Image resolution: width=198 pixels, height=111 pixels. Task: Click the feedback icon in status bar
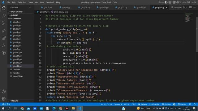point(190,104)
